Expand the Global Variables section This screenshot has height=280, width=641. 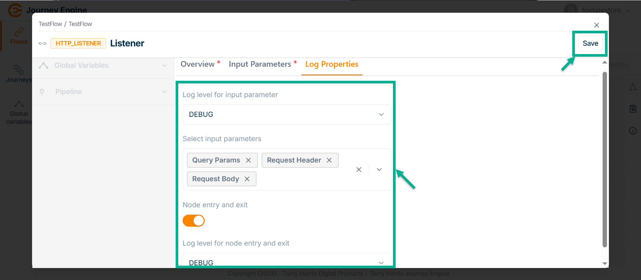pos(165,65)
